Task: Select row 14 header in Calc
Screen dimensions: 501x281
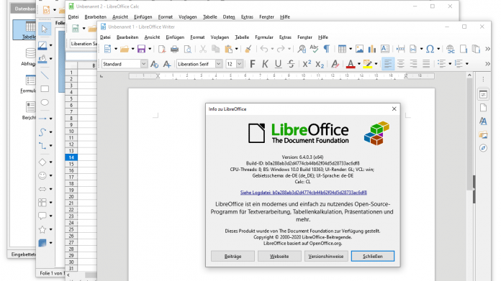Action: (71, 157)
